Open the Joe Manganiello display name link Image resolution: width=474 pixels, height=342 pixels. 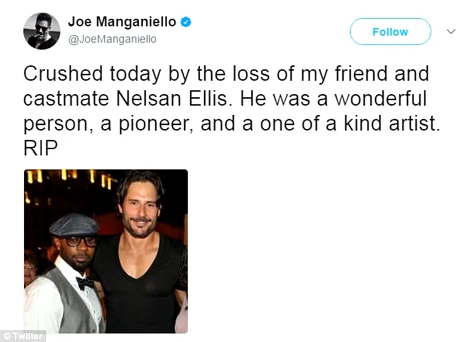pyautogui.click(x=122, y=23)
